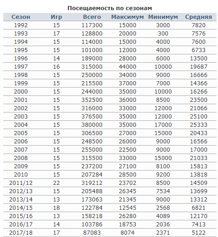Select games value '22'
218x237 pixels.
point(56,183)
